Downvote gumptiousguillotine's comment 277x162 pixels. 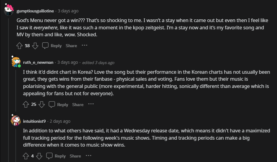point(35,46)
